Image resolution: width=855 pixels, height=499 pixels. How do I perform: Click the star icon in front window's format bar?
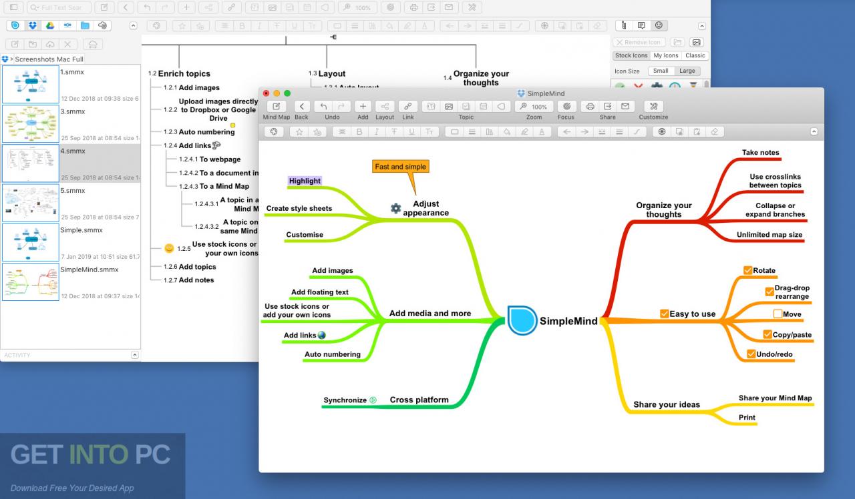(300, 131)
